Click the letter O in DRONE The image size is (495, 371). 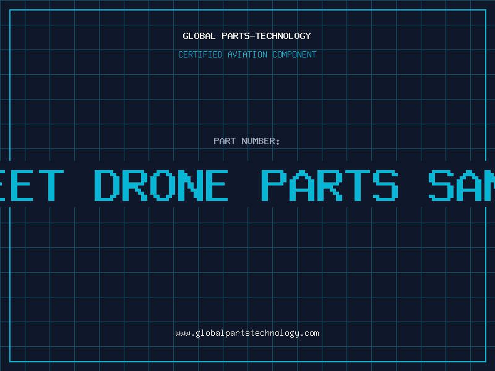(x=163, y=185)
